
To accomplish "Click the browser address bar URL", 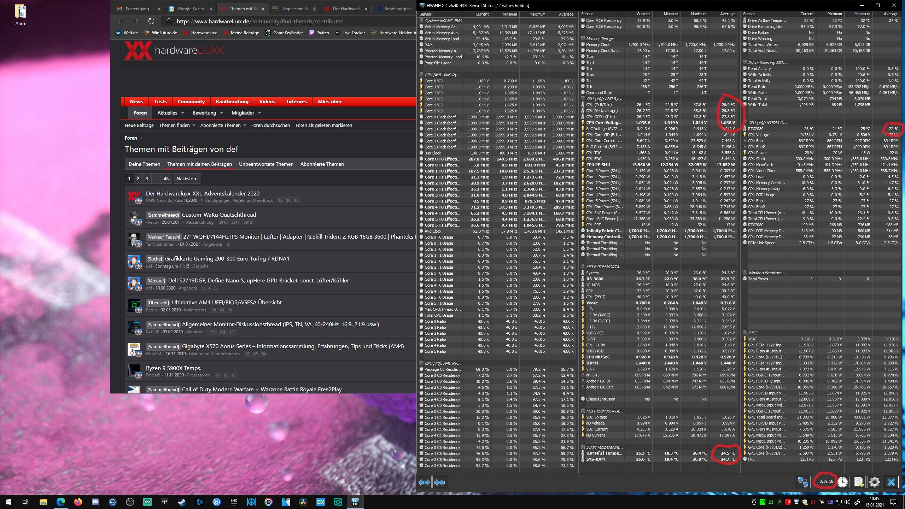I will point(260,21).
